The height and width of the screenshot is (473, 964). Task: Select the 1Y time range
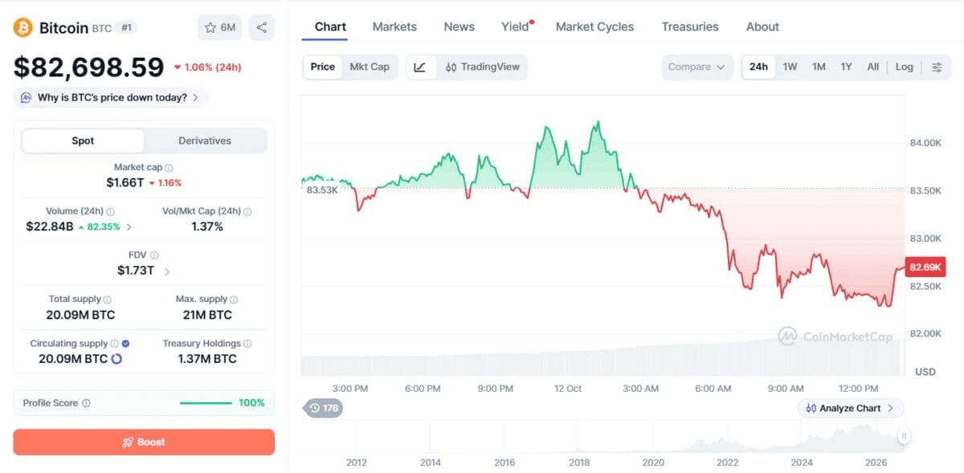(x=846, y=67)
